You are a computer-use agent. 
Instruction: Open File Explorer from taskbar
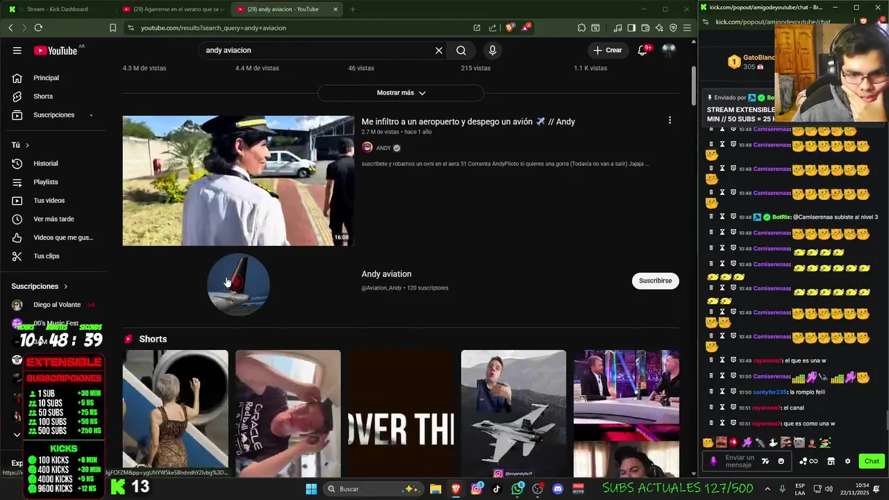(435, 489)
